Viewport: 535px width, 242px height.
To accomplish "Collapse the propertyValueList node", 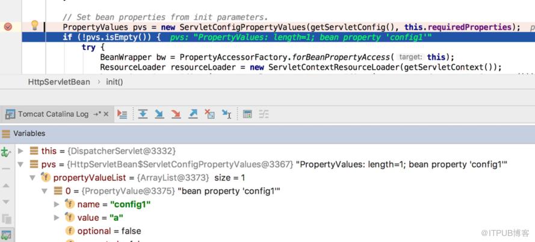I will [x=32, y=178].
